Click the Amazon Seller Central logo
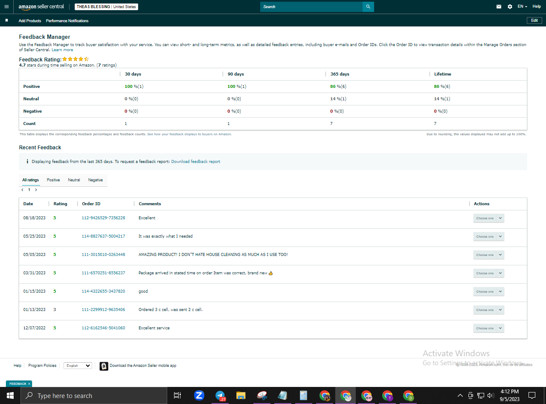 click(x=41, y=7)
